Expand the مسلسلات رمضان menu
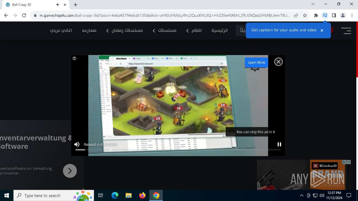 pyautogui.click(x=124, y=30)
